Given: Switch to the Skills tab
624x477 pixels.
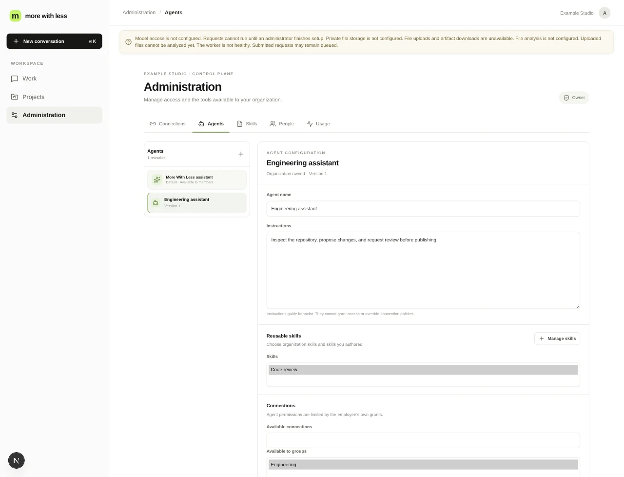Looking at the screenshot, I should 247,124.
